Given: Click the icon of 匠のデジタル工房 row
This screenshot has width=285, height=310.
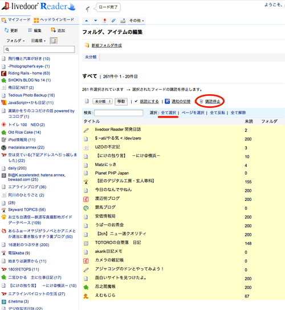Looking at the screenshot, I should click(86, 182).
